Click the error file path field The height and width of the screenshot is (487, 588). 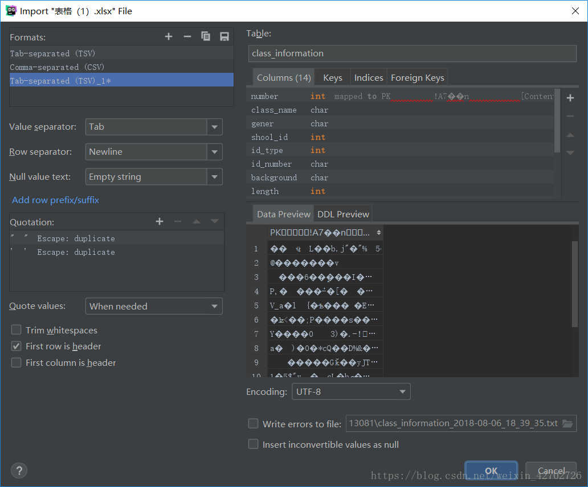[x=454, y=423]
